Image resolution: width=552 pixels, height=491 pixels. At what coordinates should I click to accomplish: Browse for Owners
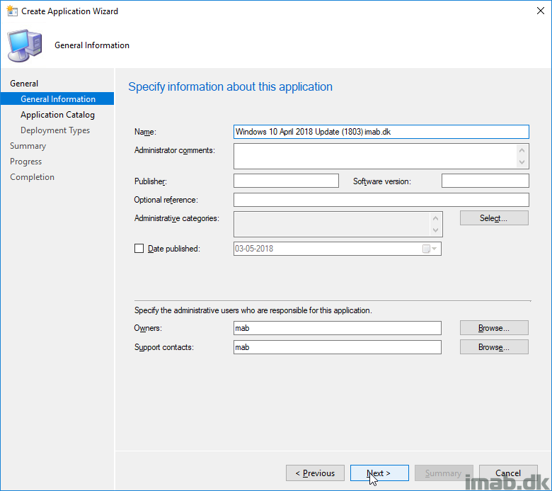coord(494,328)
